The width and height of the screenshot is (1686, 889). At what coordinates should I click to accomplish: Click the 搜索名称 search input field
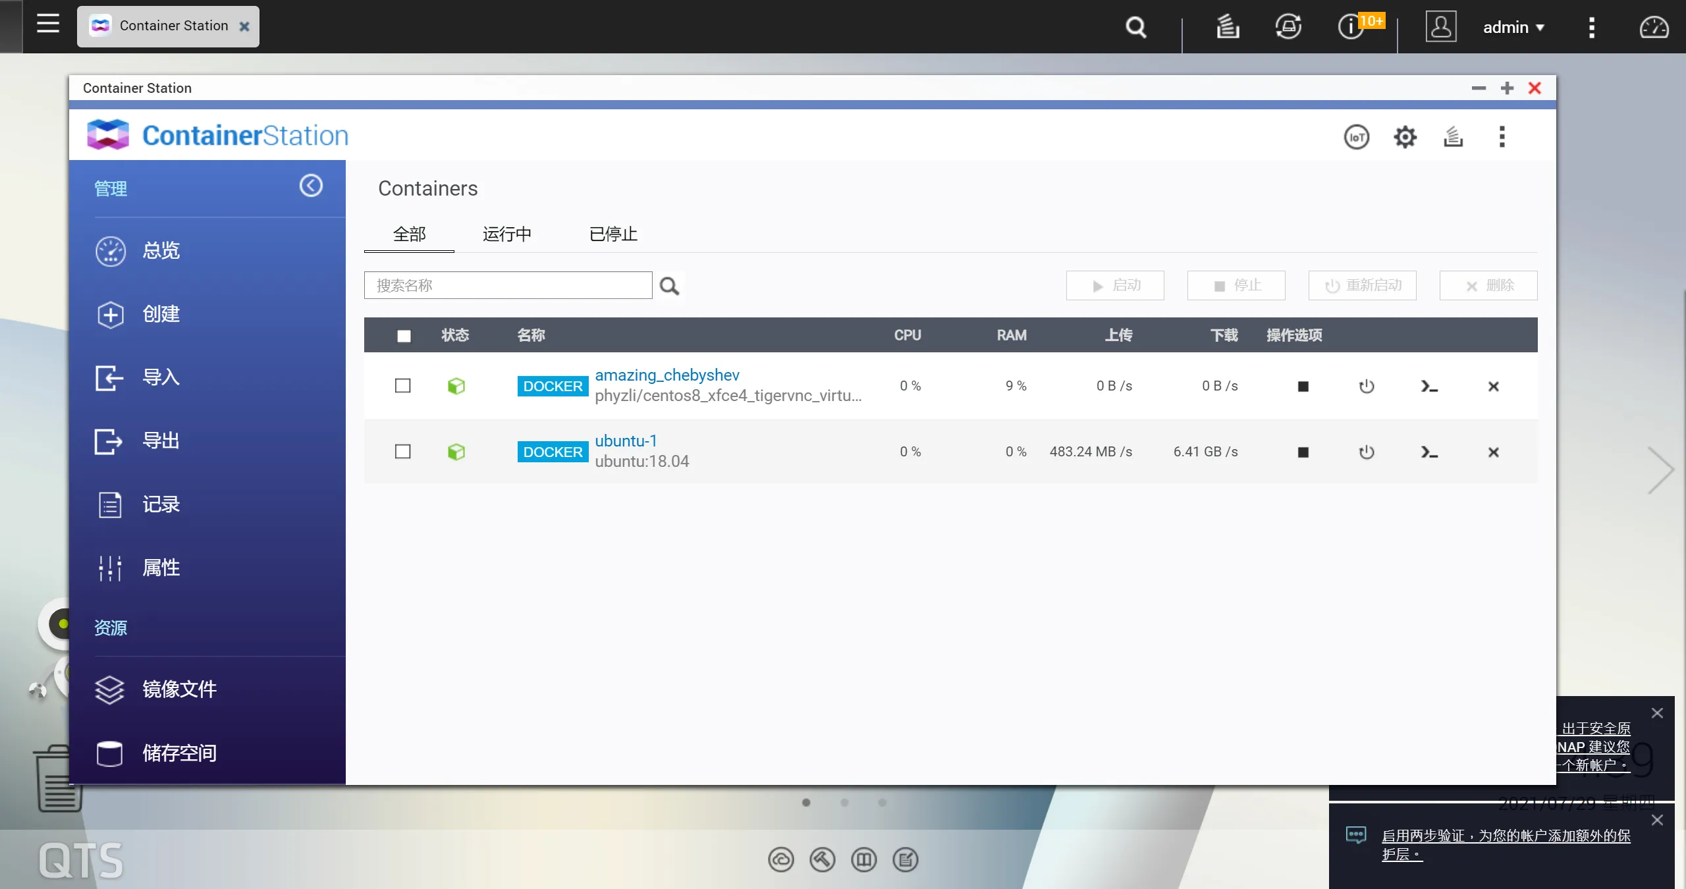click(x=508, y=286)
